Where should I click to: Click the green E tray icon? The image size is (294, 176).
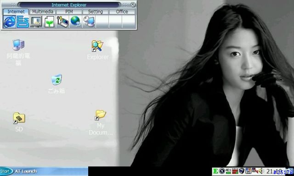[x=215, y=171]
